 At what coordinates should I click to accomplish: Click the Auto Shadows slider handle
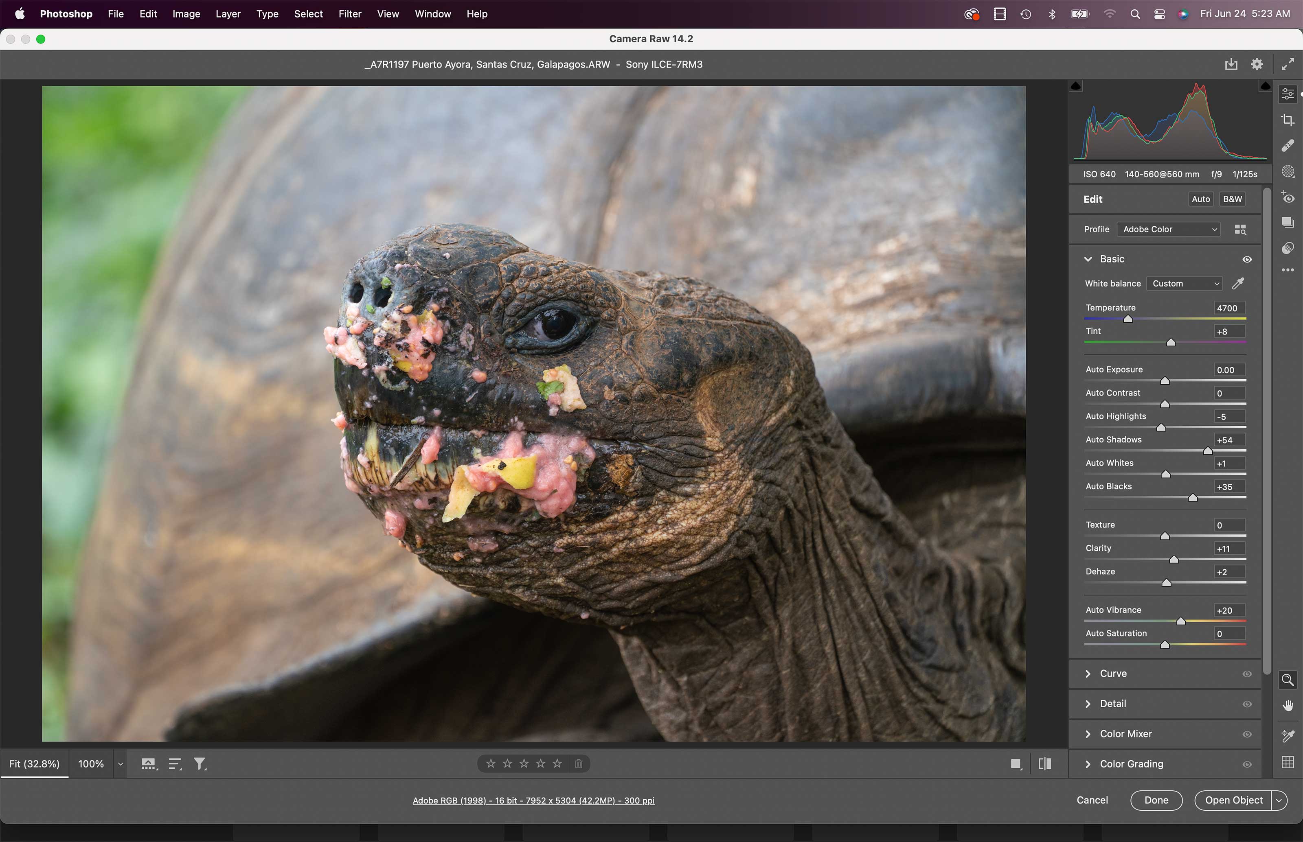[1207, 451]
